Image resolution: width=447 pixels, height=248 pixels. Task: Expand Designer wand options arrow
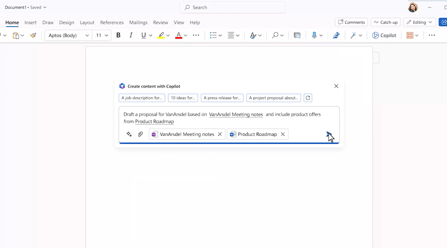click(x=360, y=36)
